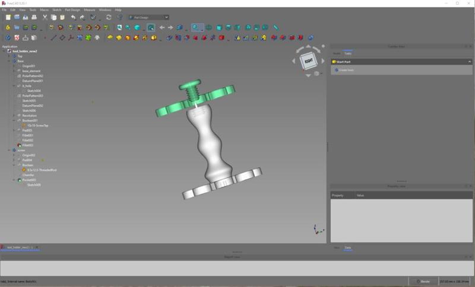Screen dimensions: 475x287
Task: Switch to the Tasks tab
Action: tap(348, 53)
